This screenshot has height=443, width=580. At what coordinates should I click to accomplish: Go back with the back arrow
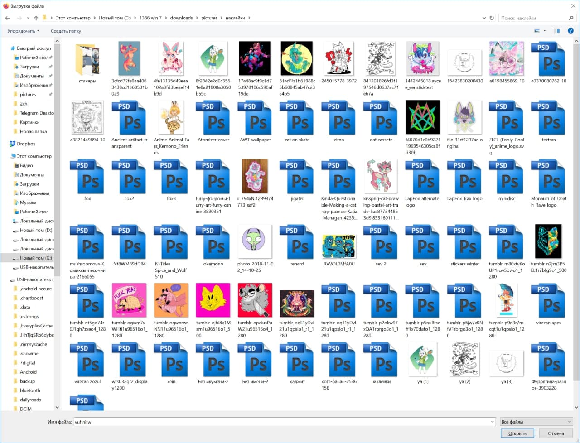tap(8, 18)
